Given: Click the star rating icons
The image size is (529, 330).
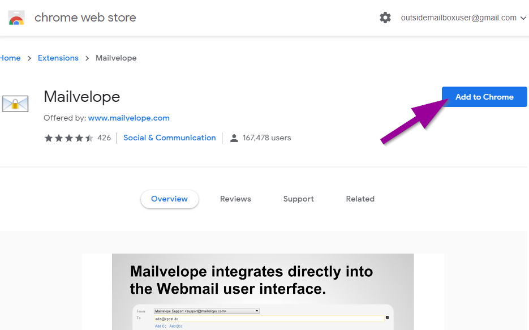Looking at the screenshot, I should 68,138.
